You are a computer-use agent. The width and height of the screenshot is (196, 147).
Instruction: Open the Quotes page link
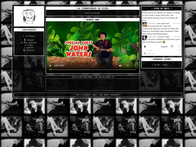coord(30,48)
